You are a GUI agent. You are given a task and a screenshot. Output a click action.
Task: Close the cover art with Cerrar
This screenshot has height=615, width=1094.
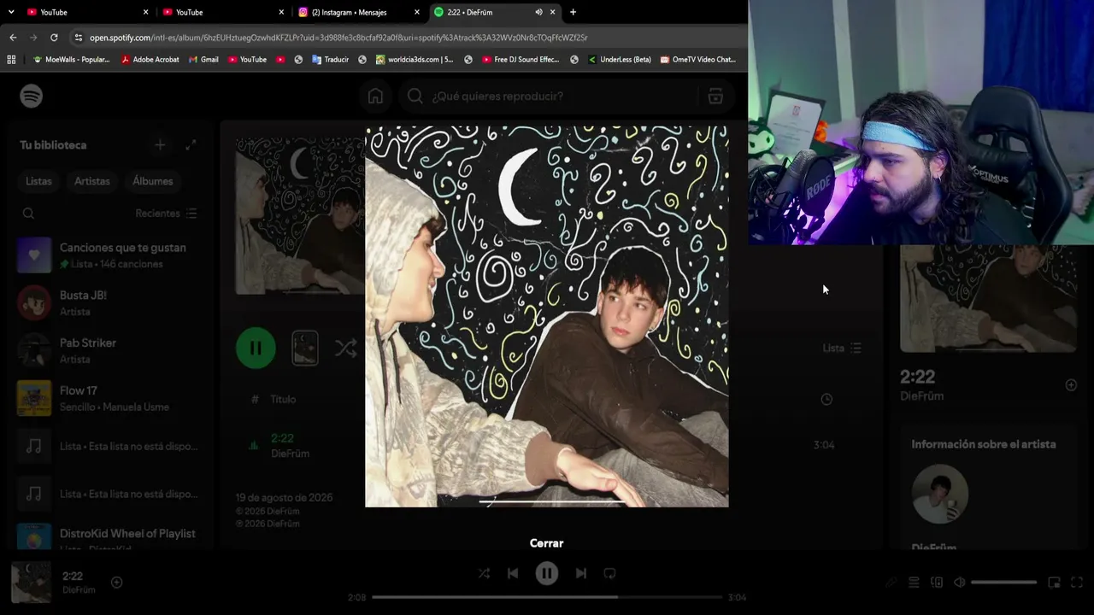[x=547, y=543]
